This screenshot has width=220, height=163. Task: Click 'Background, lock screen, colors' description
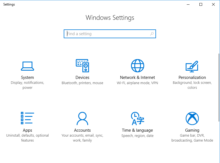pyautogui.click(x=192, y=85)
